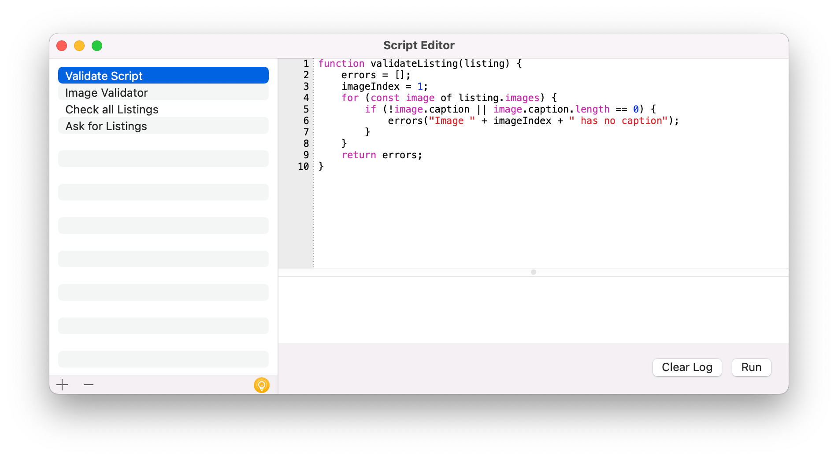Minimize the Script Editor window

(x=79, y=45)
